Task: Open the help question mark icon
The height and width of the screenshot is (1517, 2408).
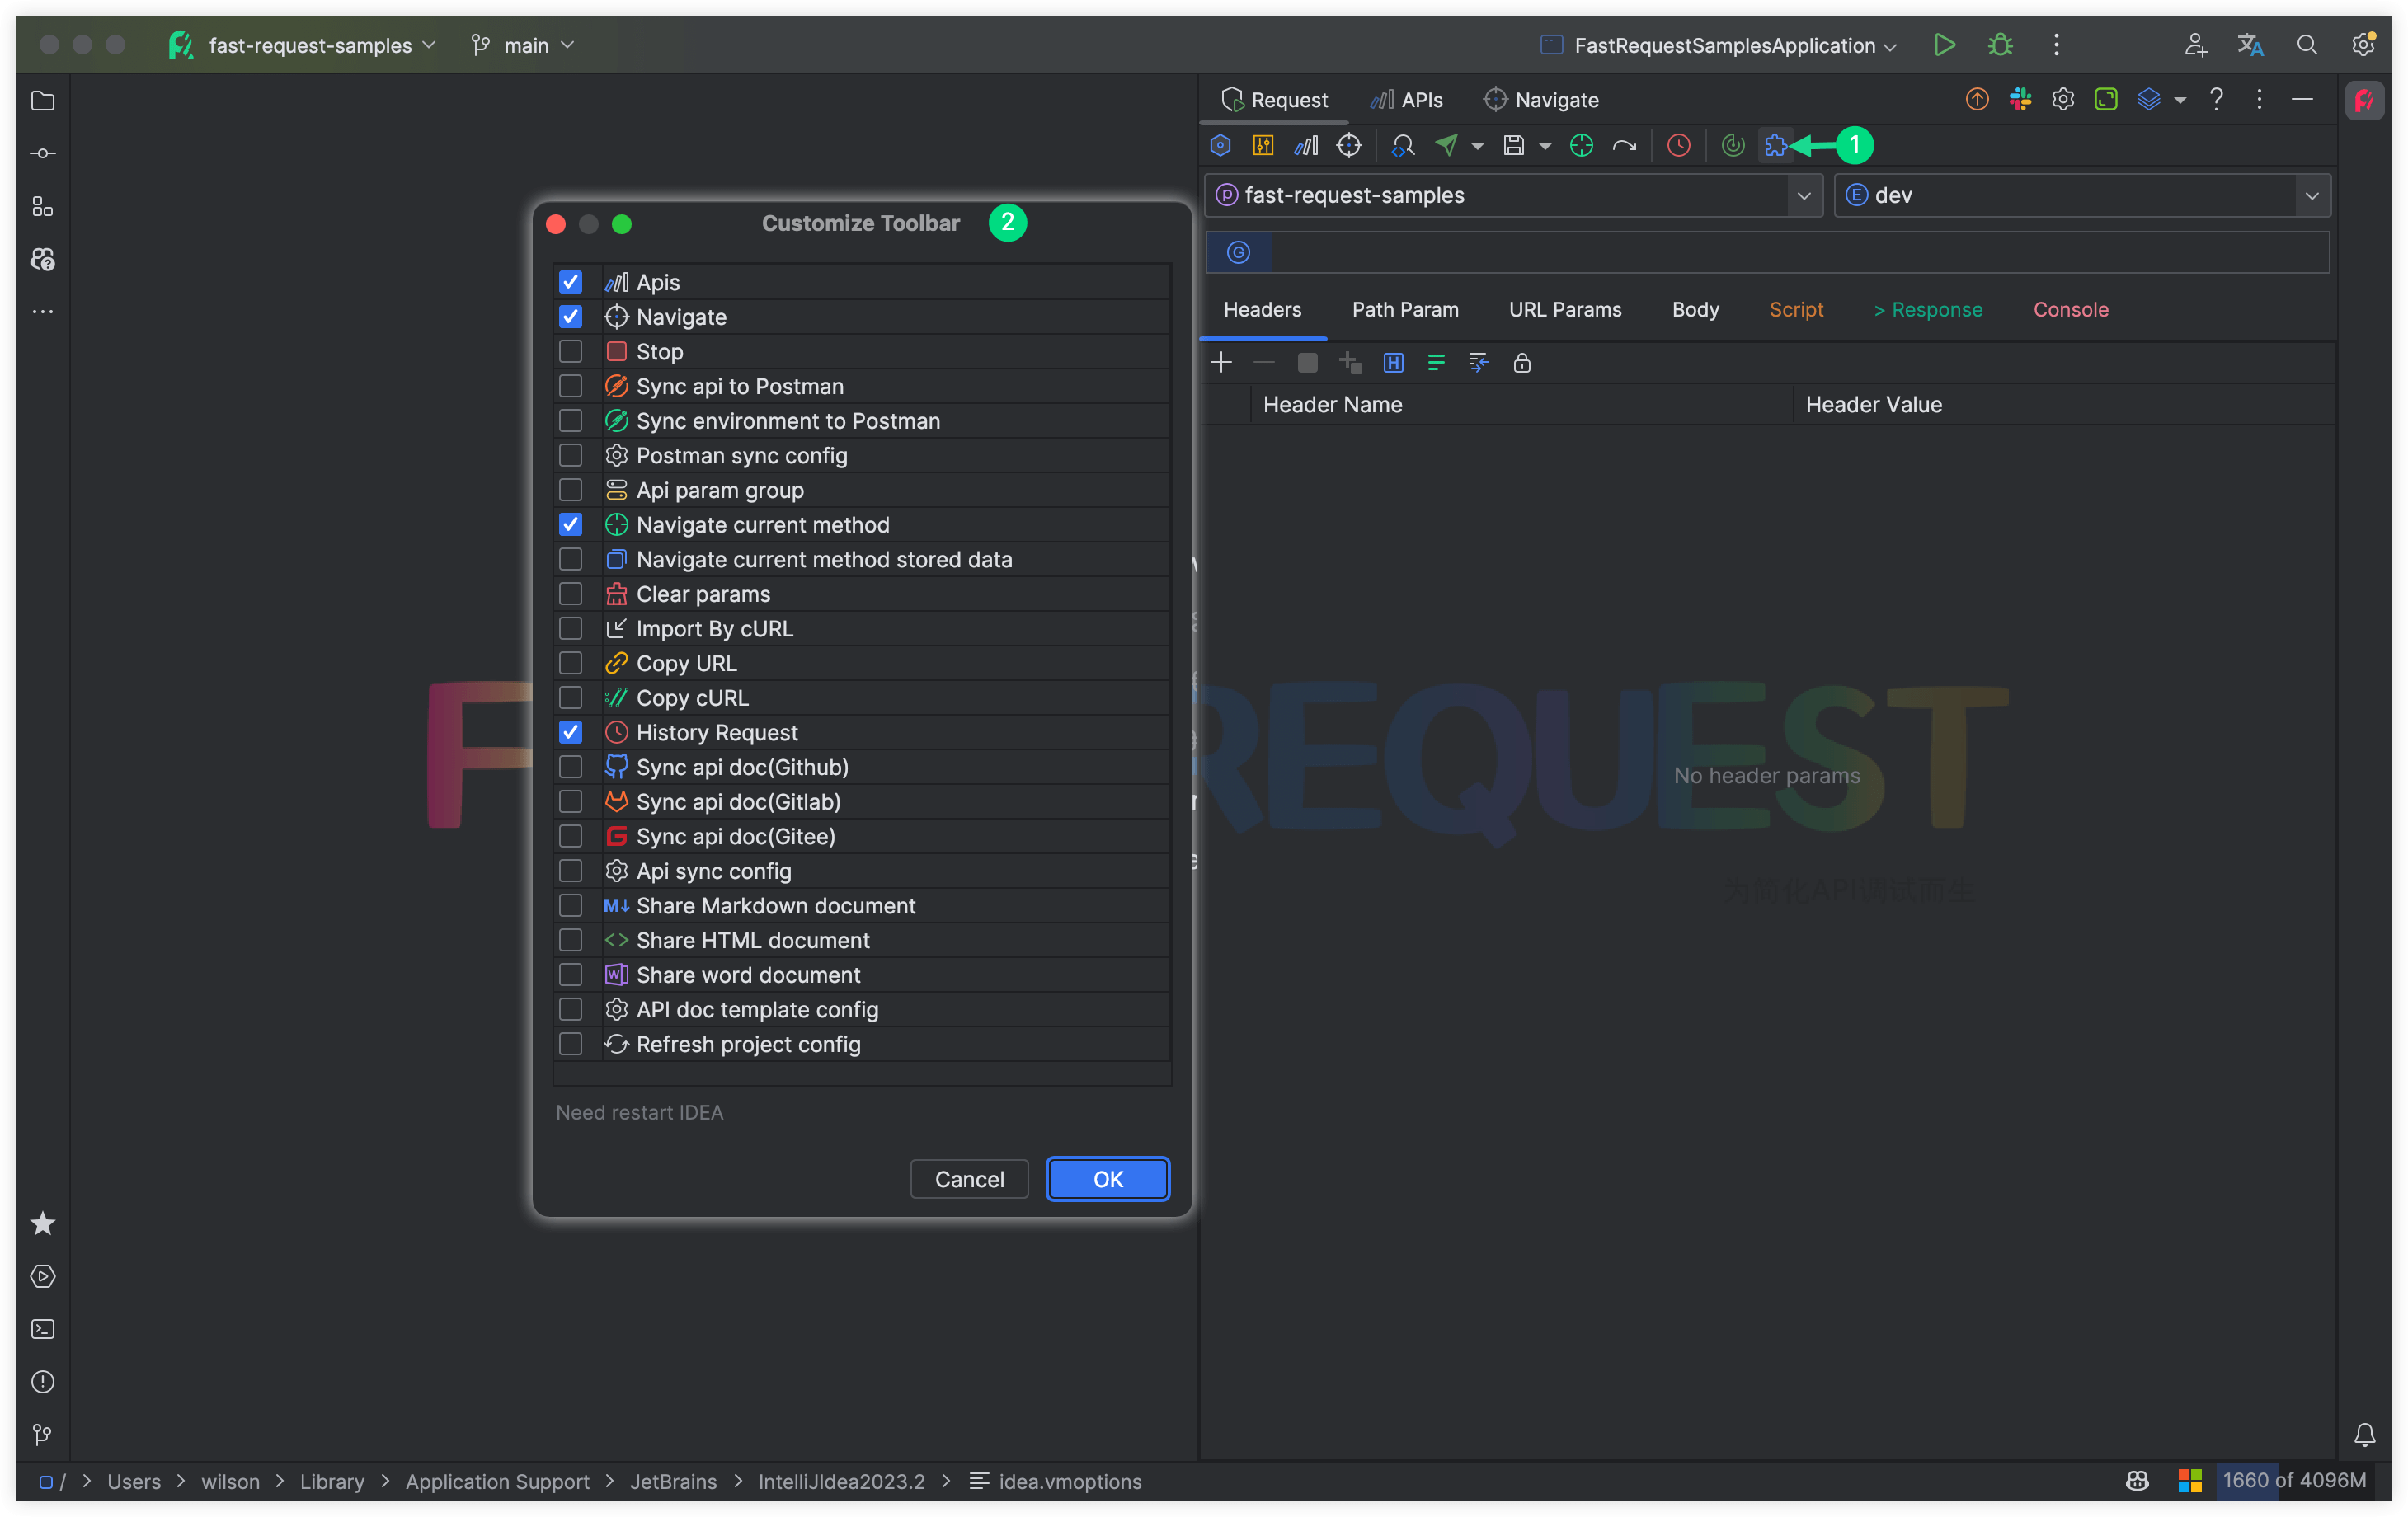Action: pos(2216,99)
